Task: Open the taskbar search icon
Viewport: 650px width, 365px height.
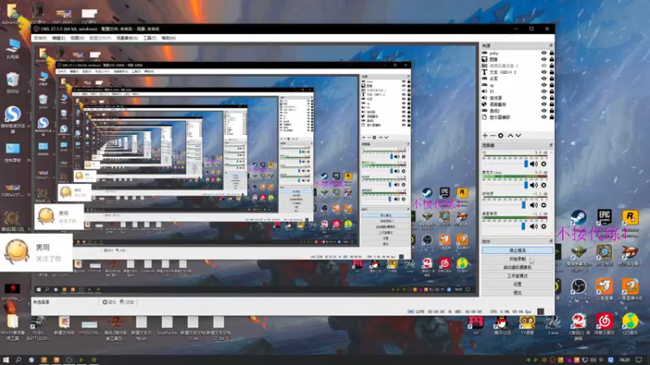Action: [18, 360]
